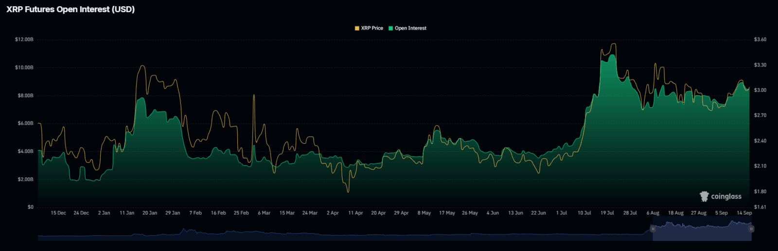
Task: Click the $10.00B left axis label
Action: (24, 67)
